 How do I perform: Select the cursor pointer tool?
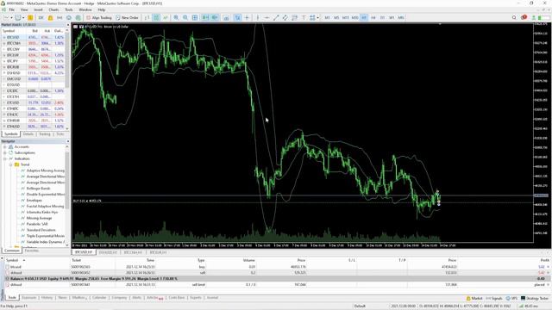pos(238,17)
